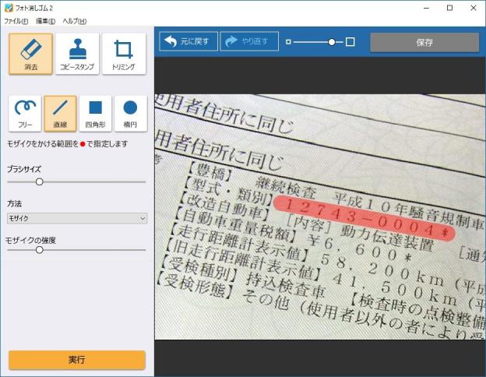Choose the 四角形 rectangle mode
486x377 pixels.
96,114
